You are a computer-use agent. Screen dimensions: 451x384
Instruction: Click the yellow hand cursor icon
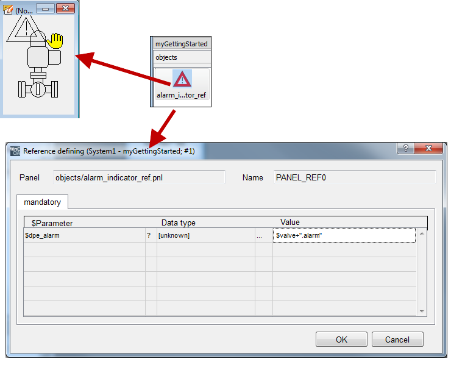click(x=55, y=41)
